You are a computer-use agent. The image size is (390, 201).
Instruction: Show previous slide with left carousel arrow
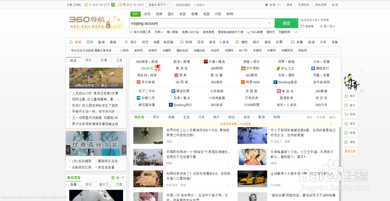pyautogui.click(x=68, y=150)
